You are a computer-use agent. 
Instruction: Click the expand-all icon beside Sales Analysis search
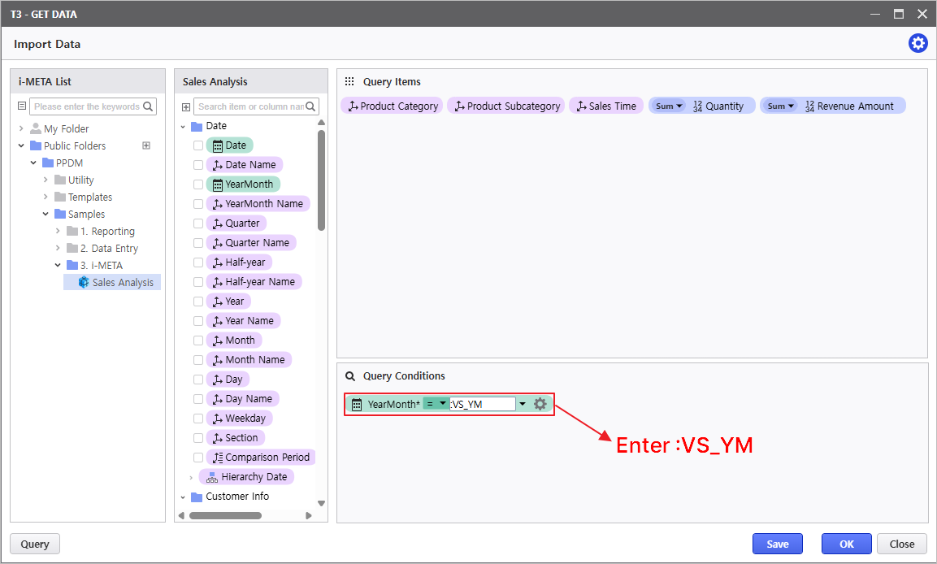(186, 107)
